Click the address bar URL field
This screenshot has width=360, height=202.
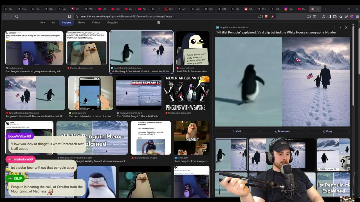pos(166,17)
